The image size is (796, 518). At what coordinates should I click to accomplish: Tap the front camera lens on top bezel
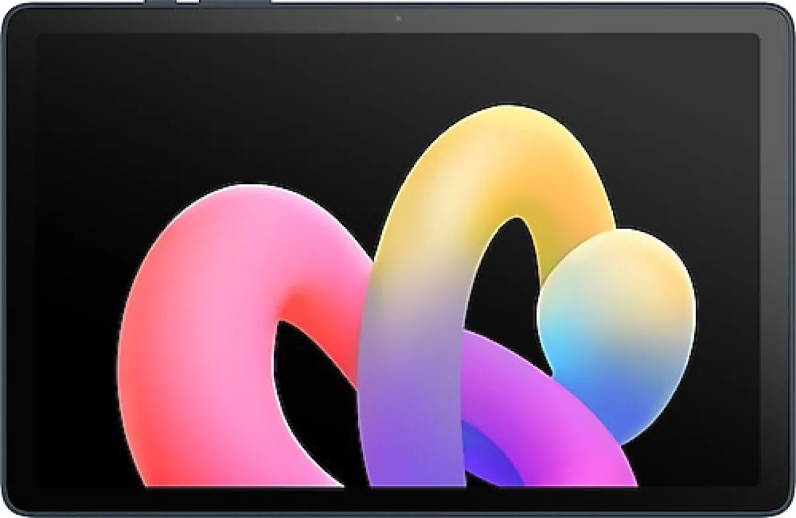(398, 18)
